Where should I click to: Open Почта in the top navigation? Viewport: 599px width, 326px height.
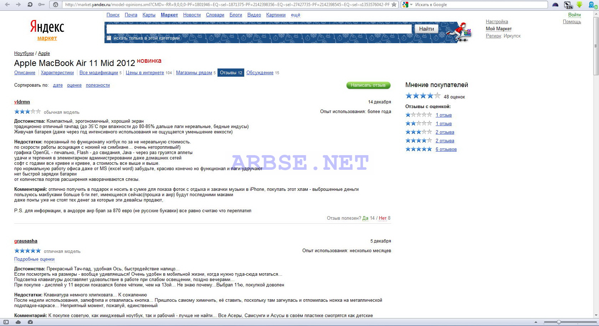pos(131,15)
